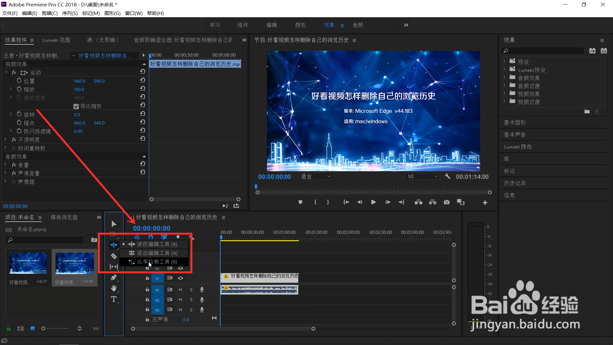Collapse the 运动 effect section
613x345 pixels.
coord(6,73)
